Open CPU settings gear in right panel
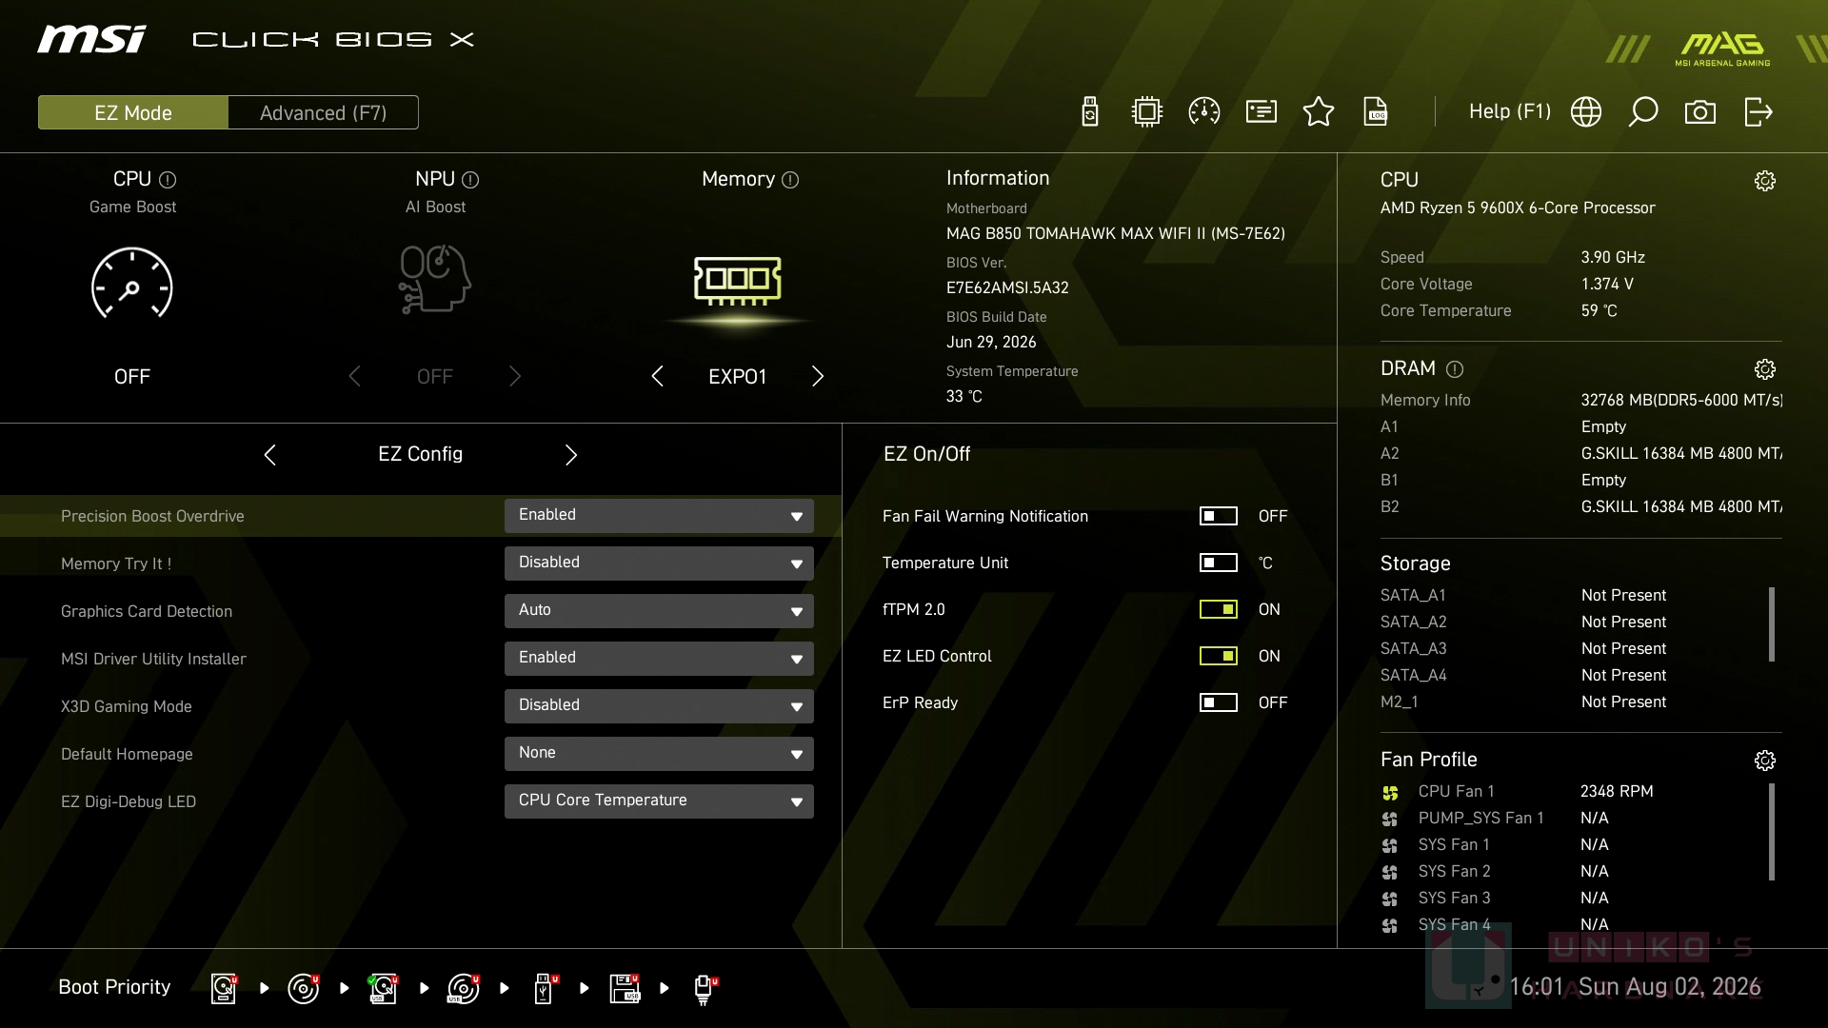Screen dimensions: 1828x1028 point(1765,181)
